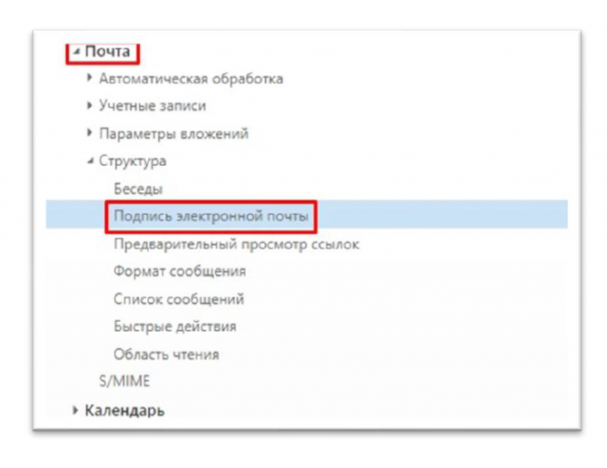The image size is (607, 468).
Task: Collapse the Почта section arrow
Action: 76,53
